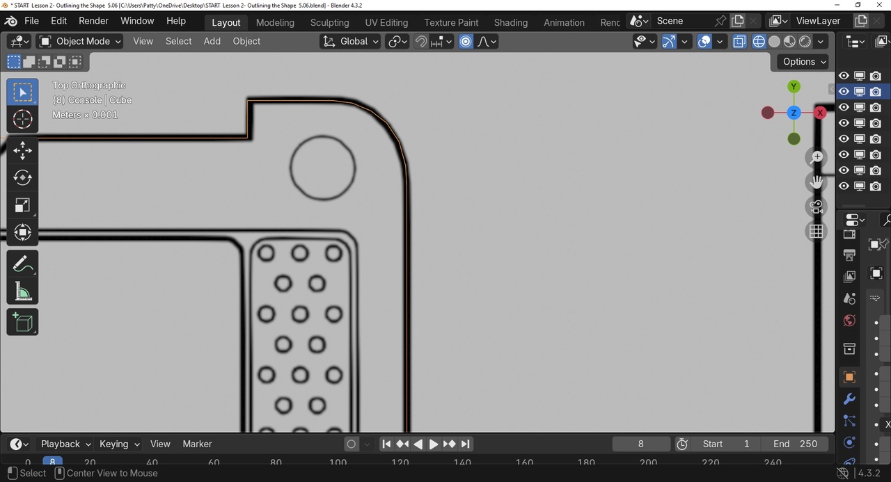Expand the Options dropdown
This screenshot has width=891, height=482.
(804, 61)
